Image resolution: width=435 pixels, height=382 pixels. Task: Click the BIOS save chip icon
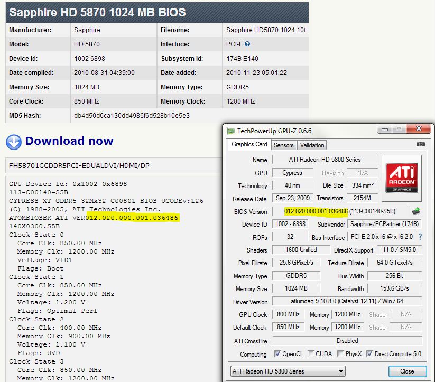coord(416,211)
